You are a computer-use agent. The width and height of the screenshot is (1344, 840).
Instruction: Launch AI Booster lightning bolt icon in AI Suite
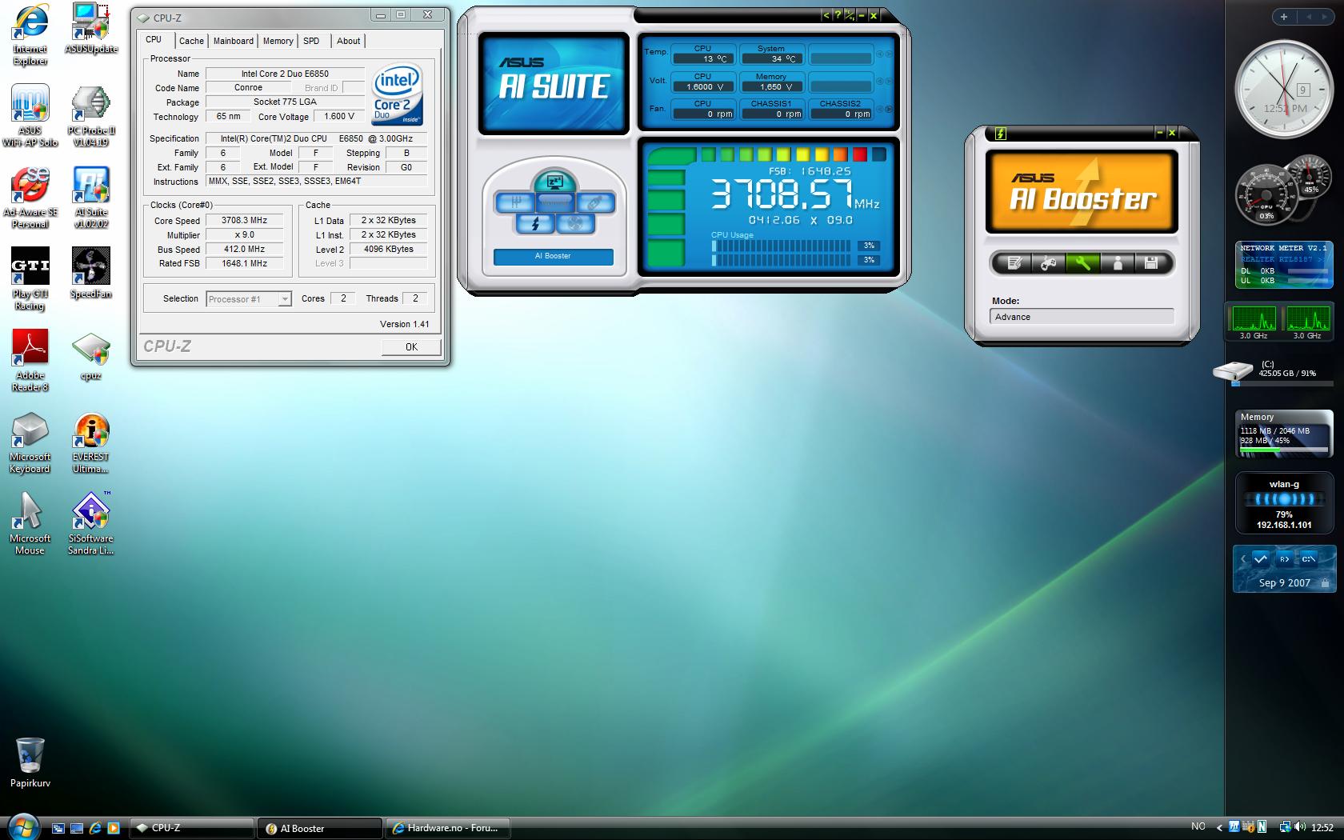tap(535, 224)
